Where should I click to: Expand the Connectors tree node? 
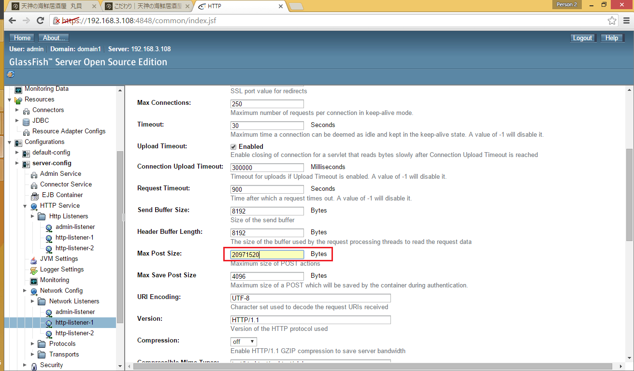click(x=17, y=110)
